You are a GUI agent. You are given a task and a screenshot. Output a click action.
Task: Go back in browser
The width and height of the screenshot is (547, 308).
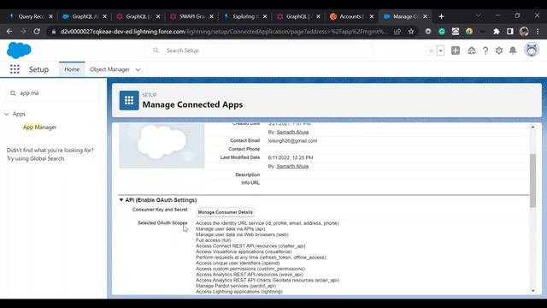[x=9, y=32]
